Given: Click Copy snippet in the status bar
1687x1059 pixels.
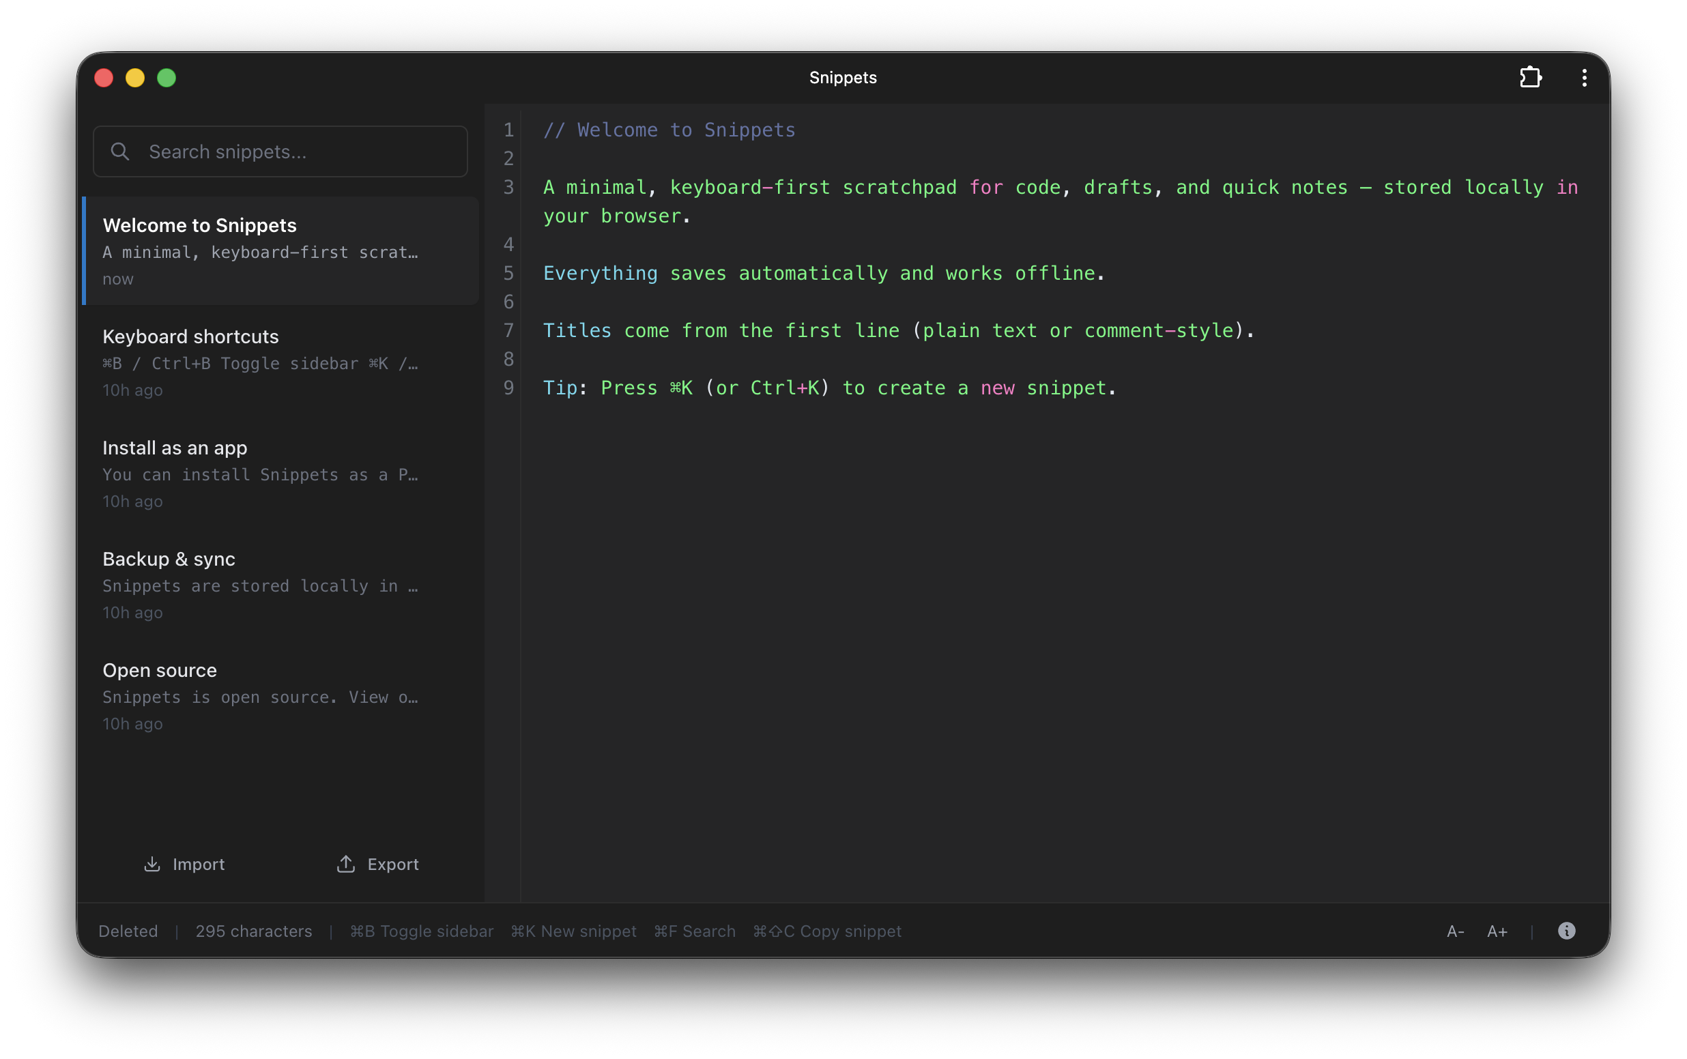Looking at the screenshot, I should pyautogui.click(x=827, y=931).
